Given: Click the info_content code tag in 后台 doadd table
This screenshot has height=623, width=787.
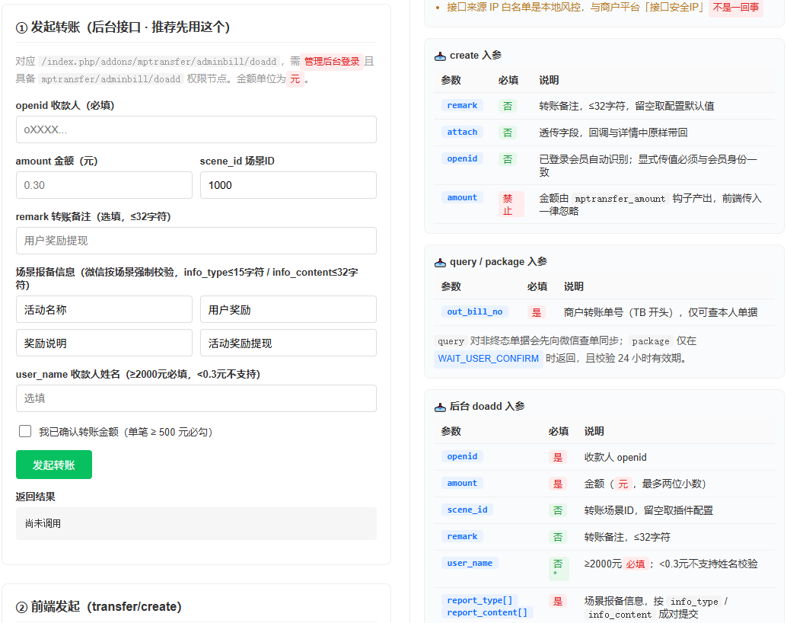Looking at the screenshot, I should coord(620,615).
